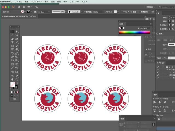Switch to the Hand tool

12,79
